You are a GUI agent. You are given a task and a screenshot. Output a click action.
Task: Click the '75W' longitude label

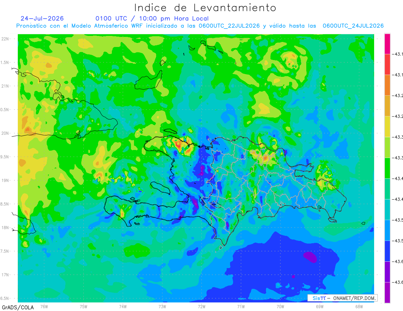[x=84, y=306]
